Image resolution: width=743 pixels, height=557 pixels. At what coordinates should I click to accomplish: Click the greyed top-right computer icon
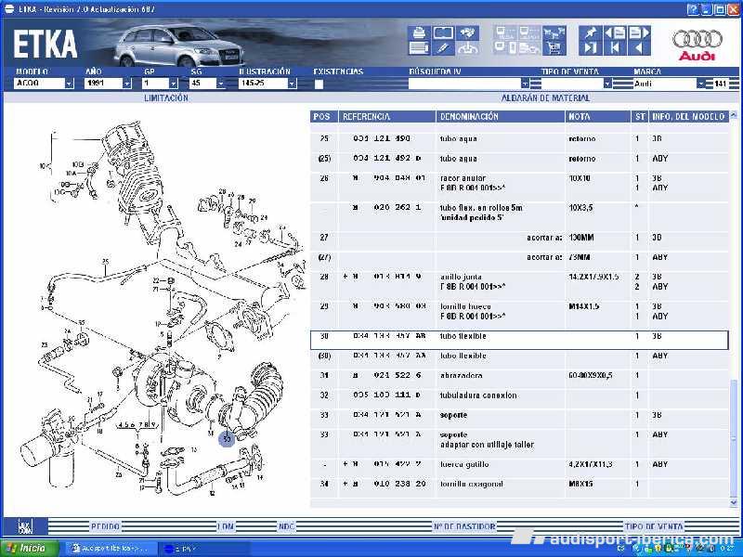point(528,32)
